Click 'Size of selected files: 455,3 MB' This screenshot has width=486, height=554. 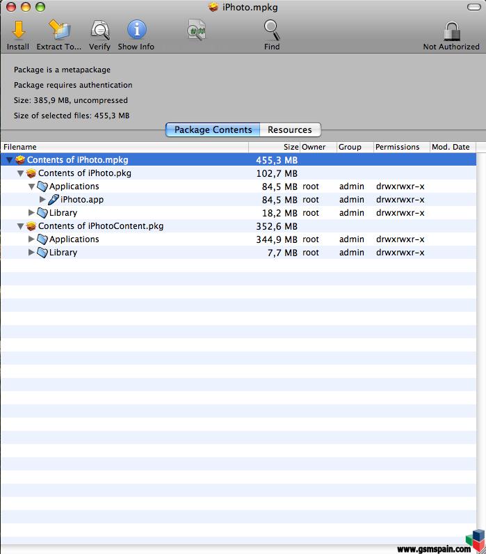point(72,116)
